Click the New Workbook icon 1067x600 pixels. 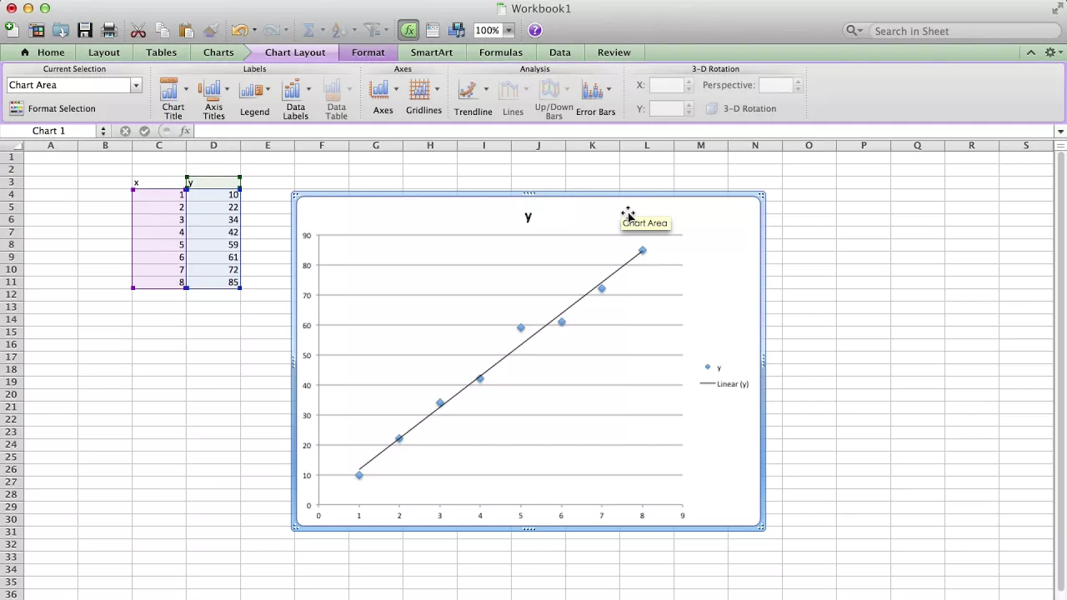coord(12,30)
